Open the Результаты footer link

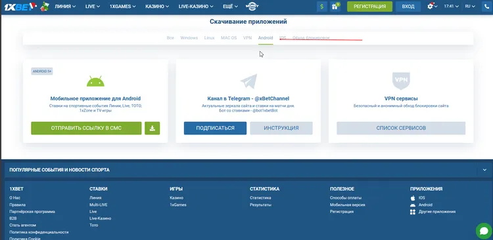coord(261,205)
